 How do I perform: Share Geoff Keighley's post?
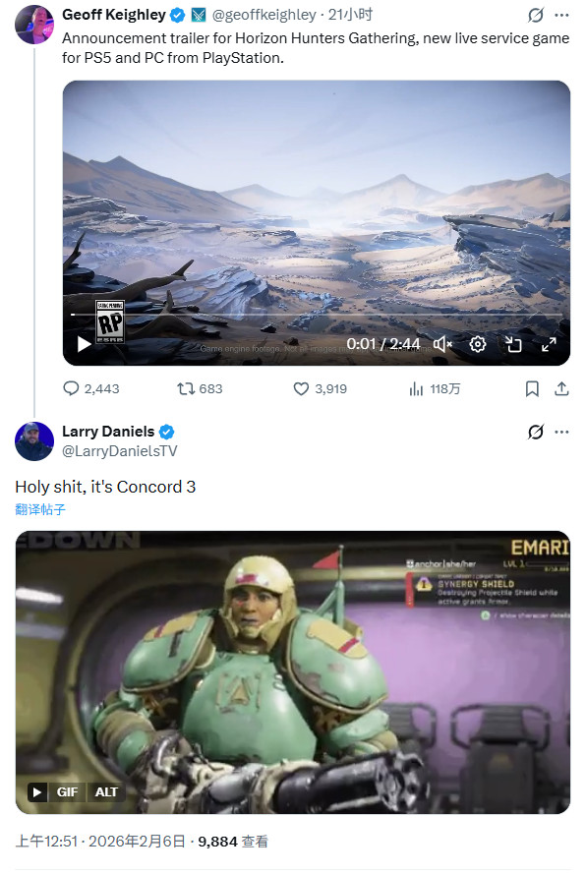tap(561, 388)
